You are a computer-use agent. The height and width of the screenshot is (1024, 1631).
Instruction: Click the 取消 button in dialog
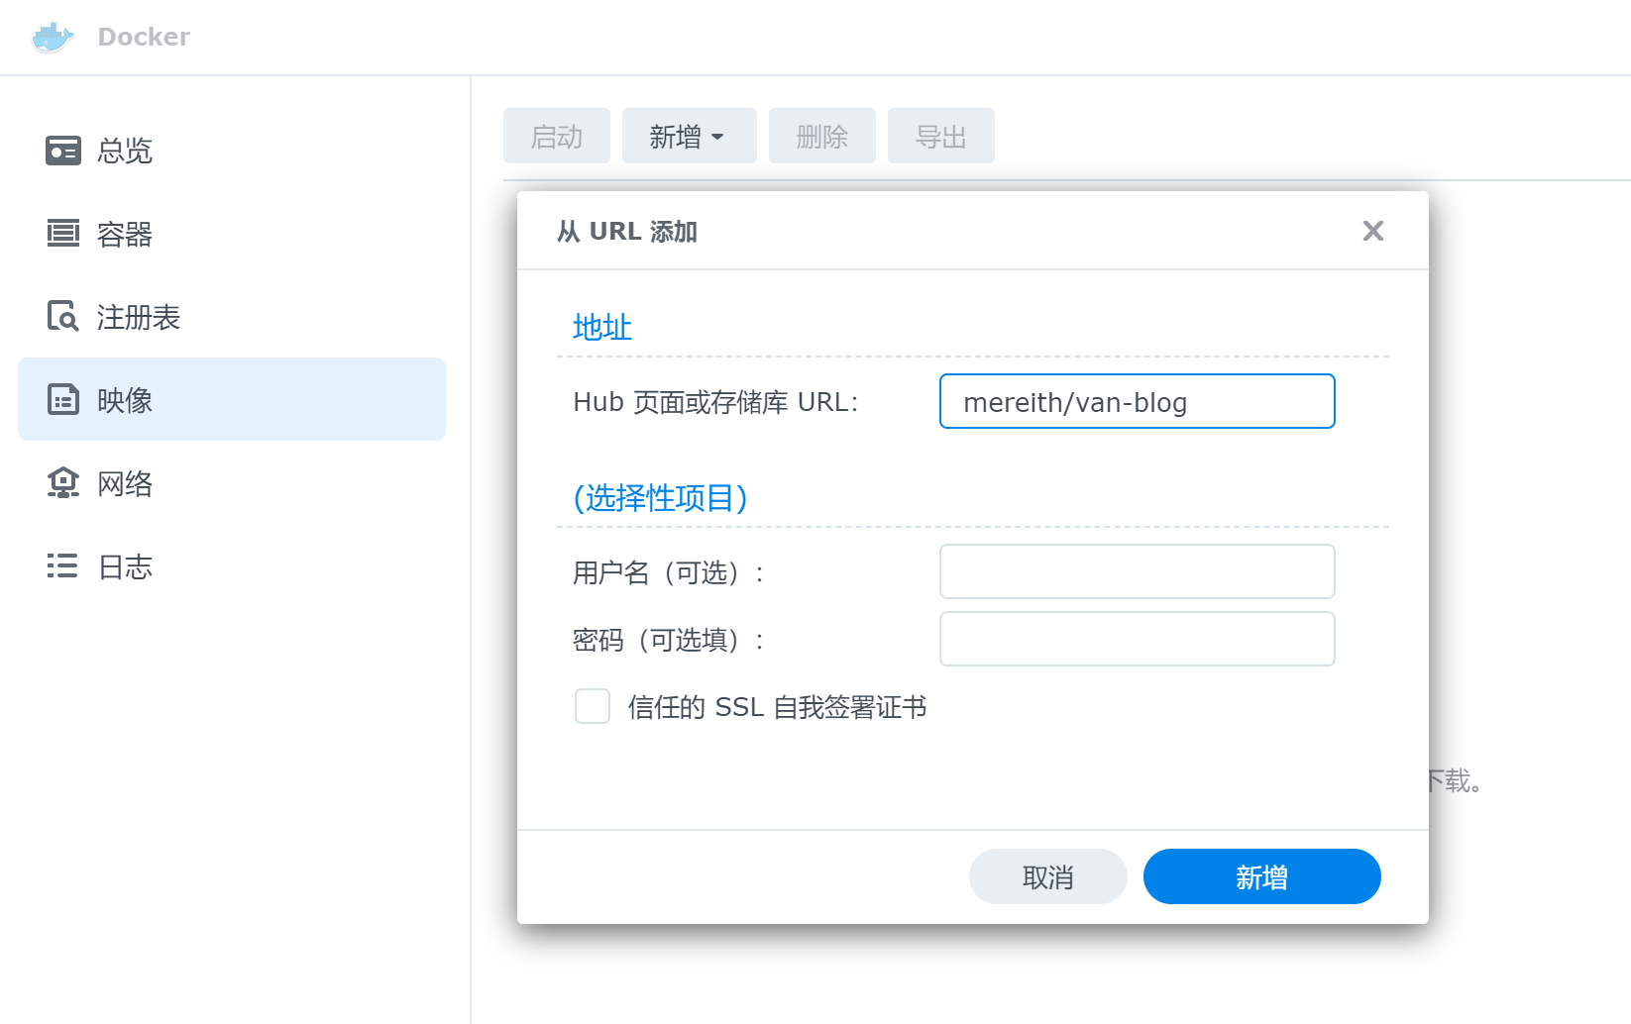pyautogui.click(x=1048, y=876)
